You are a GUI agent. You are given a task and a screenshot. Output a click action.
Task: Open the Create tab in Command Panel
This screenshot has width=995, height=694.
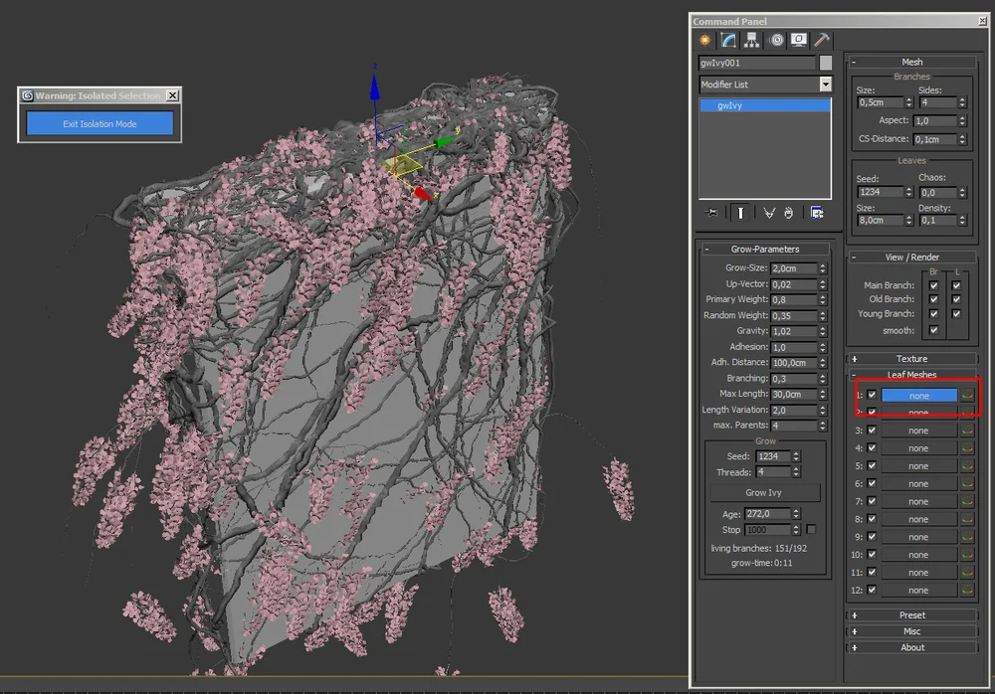coord(705,40)
